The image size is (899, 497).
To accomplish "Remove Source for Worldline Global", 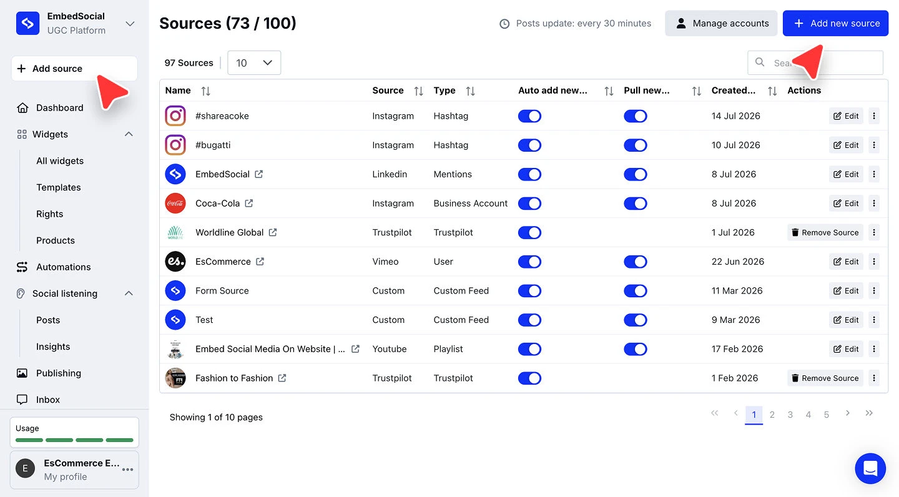I will tap(825, 232).
